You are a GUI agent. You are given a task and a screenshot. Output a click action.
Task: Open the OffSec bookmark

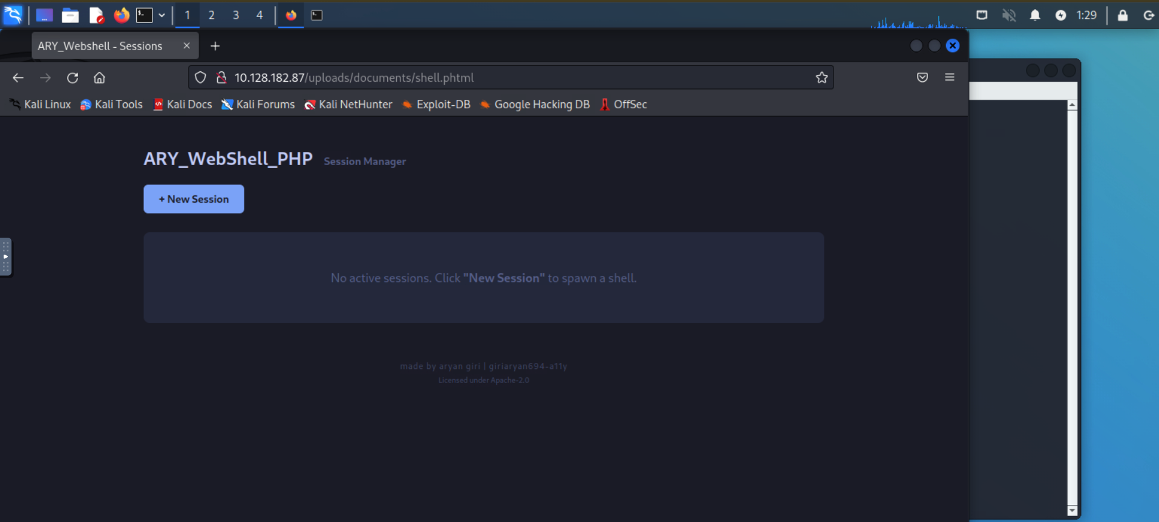pyautogui.click(x=624, y=104)
